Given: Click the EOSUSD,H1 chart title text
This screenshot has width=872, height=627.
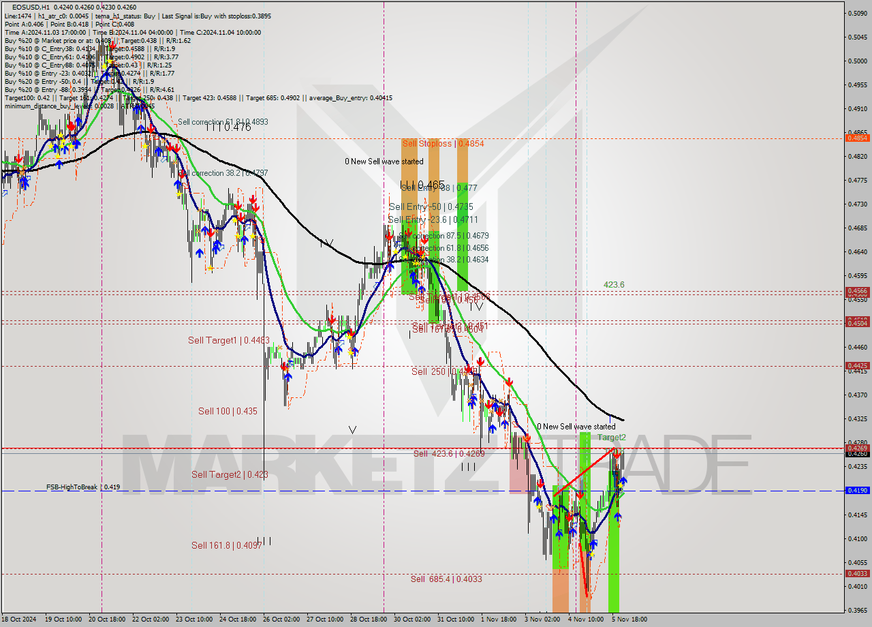Looking at the screenshot, I should tap(31, 7).
